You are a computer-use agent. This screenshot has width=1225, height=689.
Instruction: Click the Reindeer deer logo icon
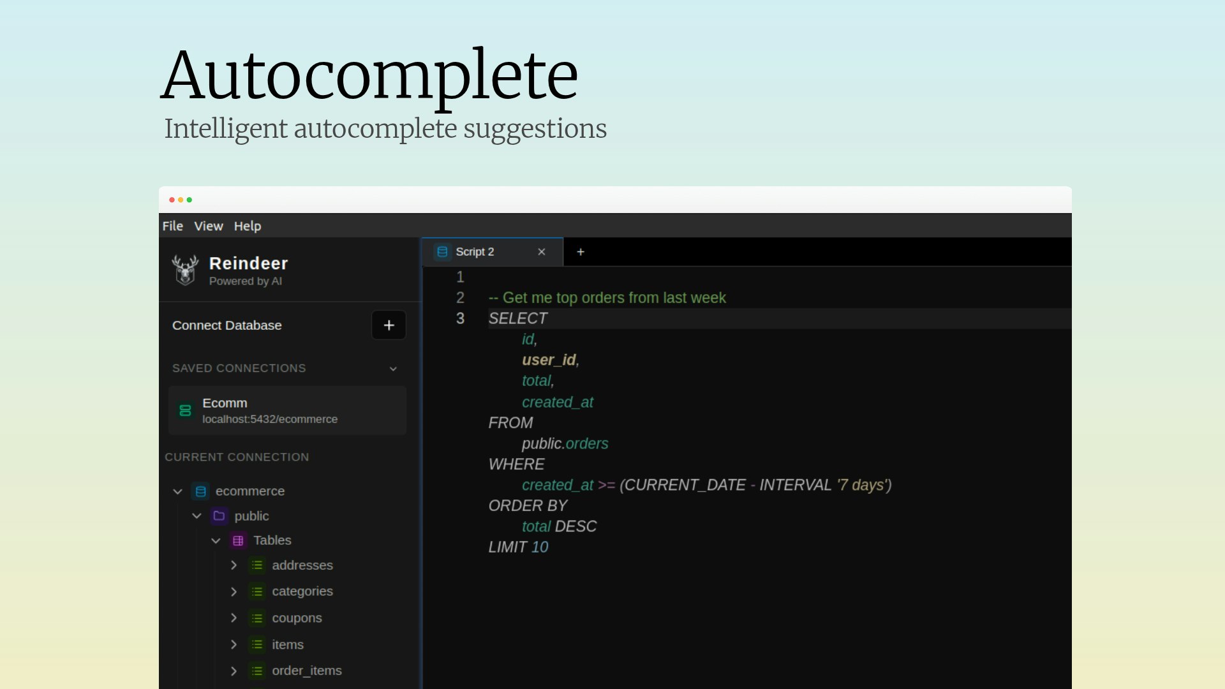pos(185,270)
